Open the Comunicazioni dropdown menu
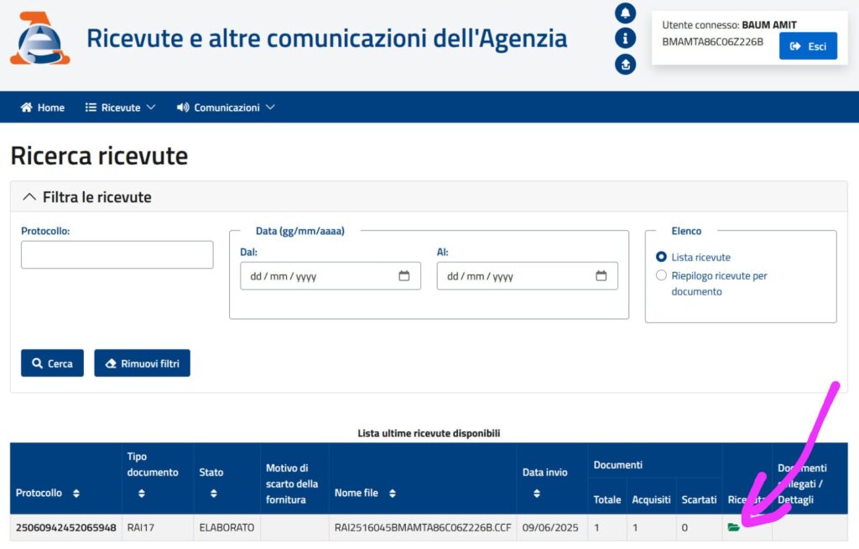This screenshot has height=549, width=859. pos(225,107)
